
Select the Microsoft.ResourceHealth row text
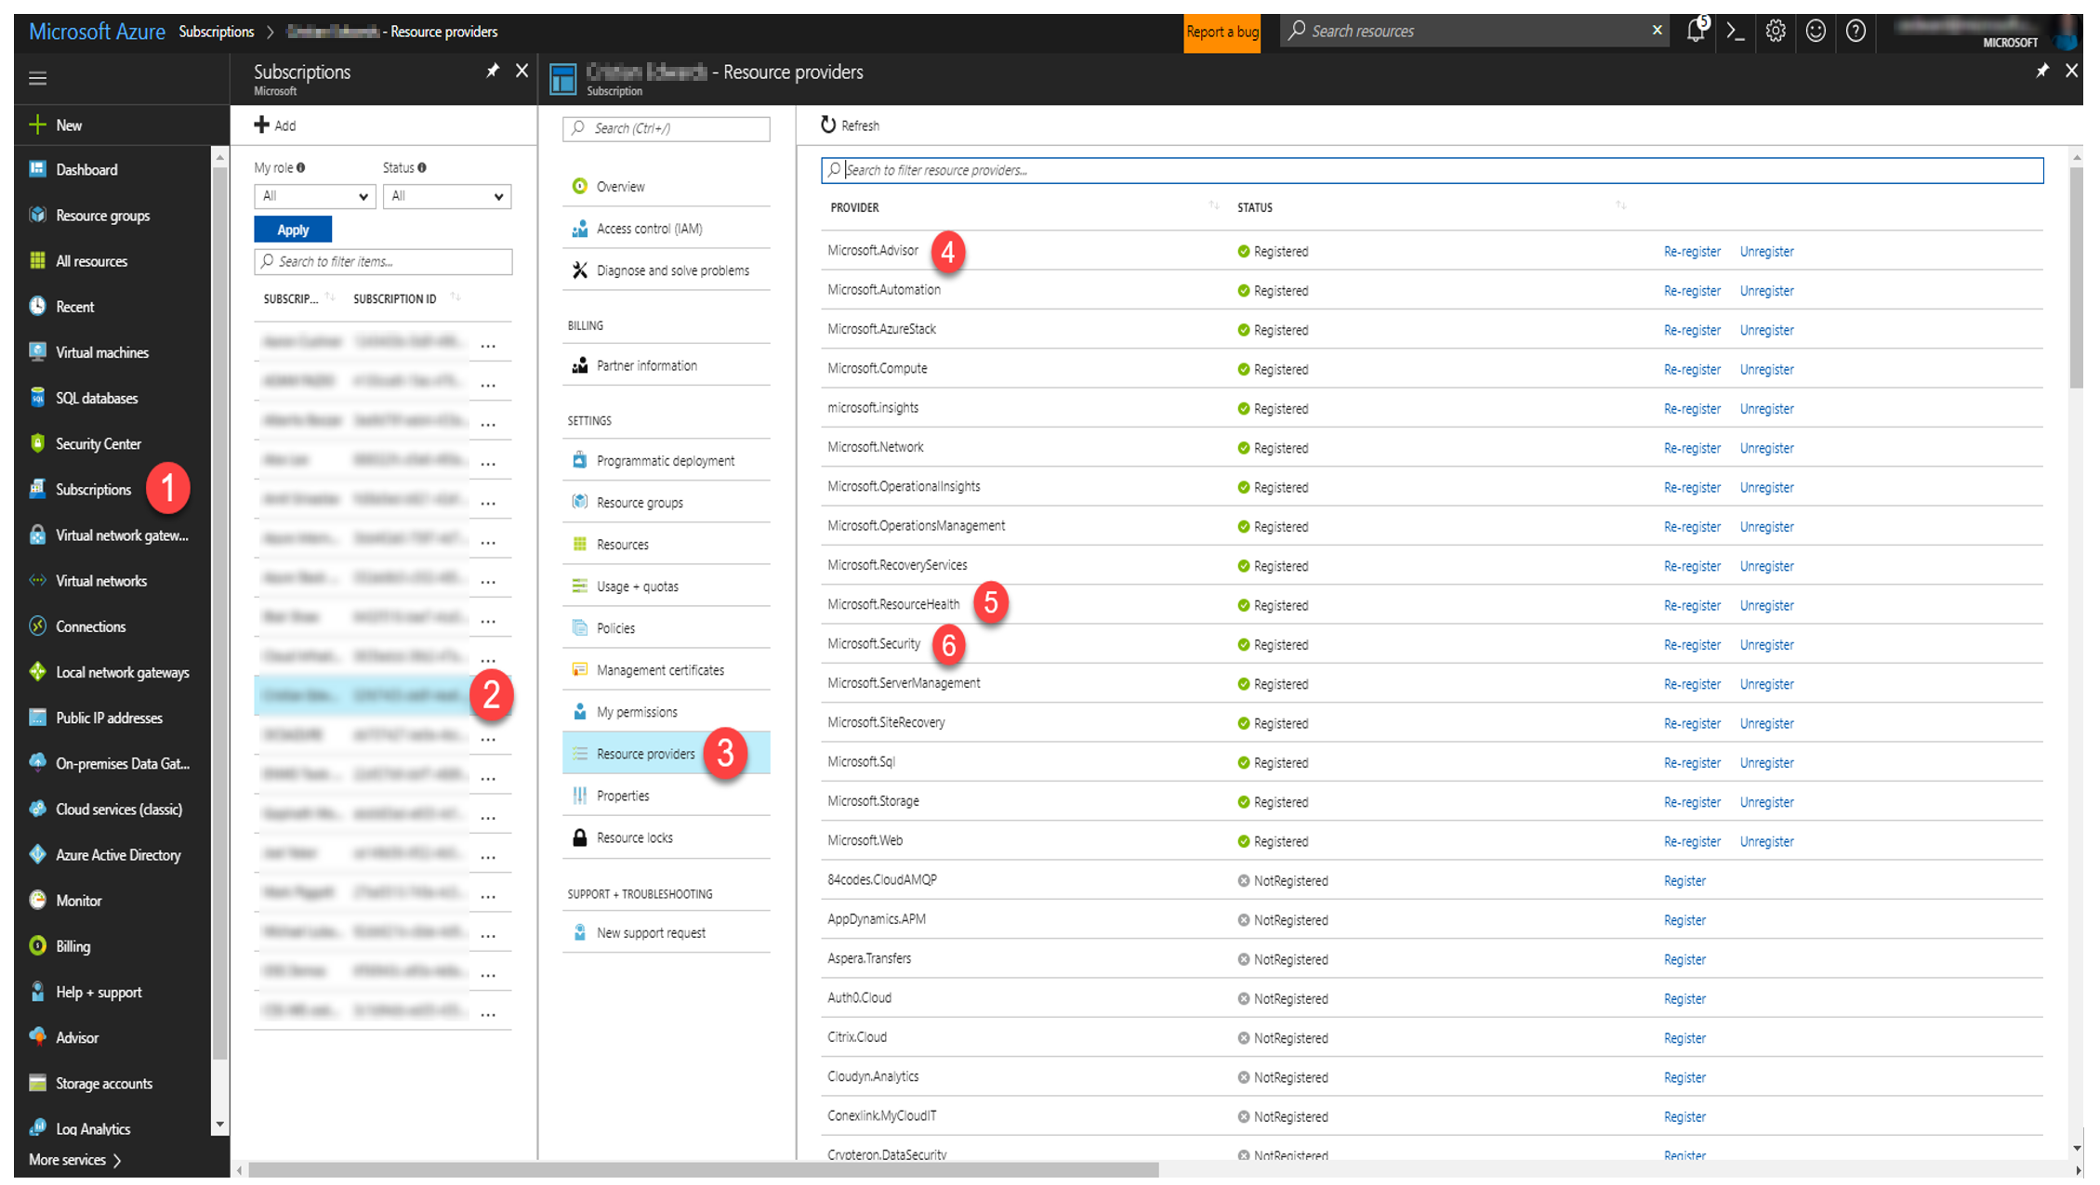click(893, 605)
